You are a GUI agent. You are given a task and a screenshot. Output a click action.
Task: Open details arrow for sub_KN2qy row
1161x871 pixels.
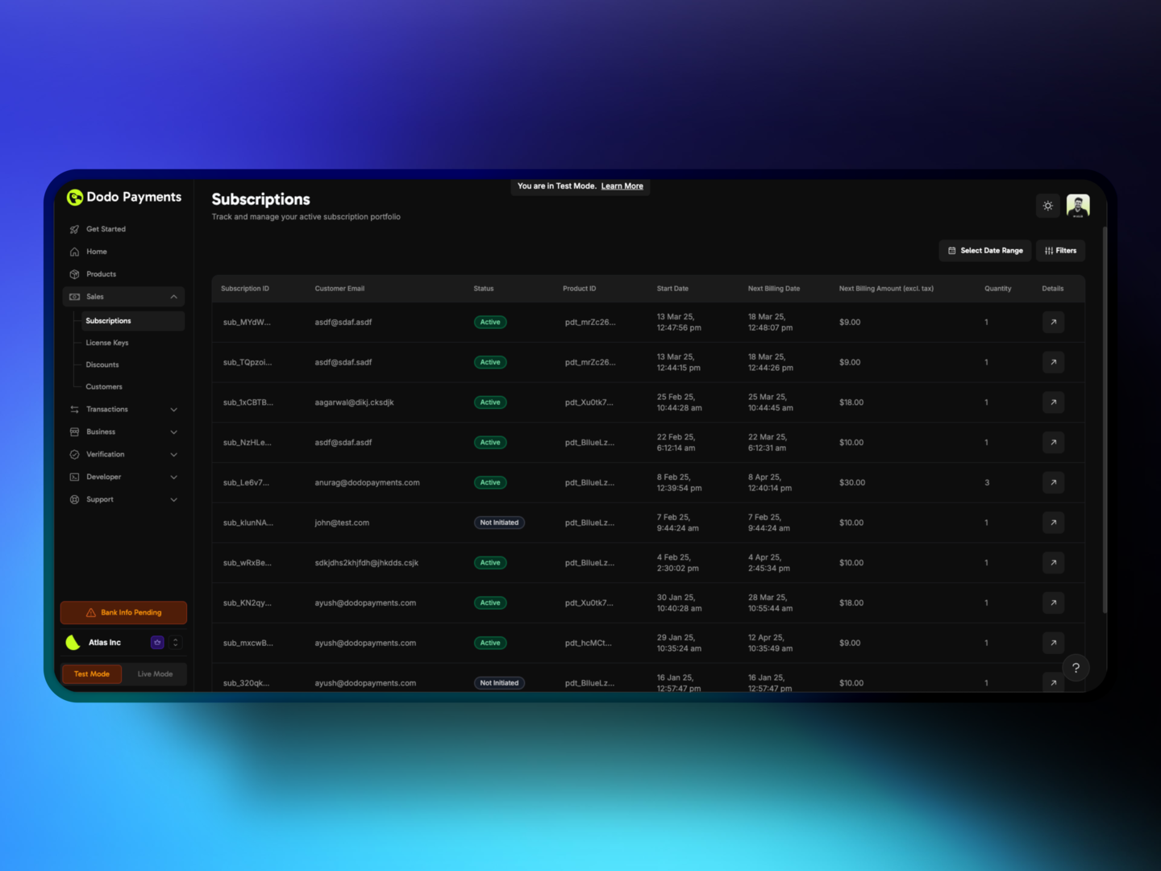point(1053,603)
